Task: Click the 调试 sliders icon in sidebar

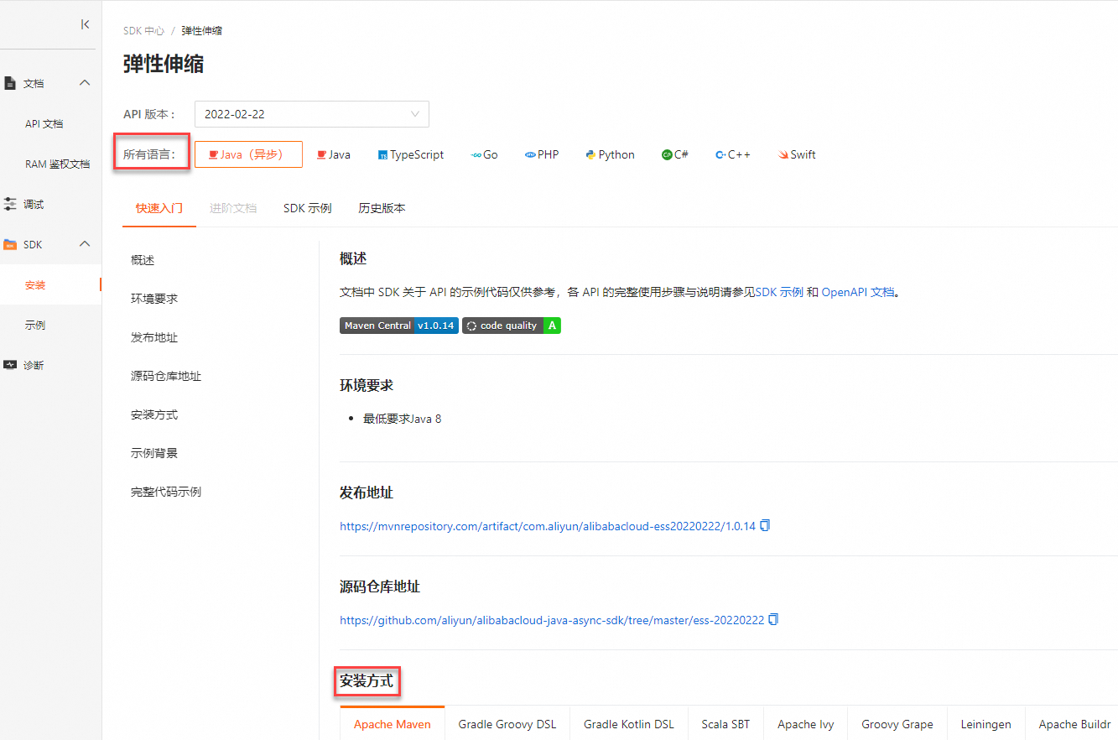Action: (x=10, y=204)
